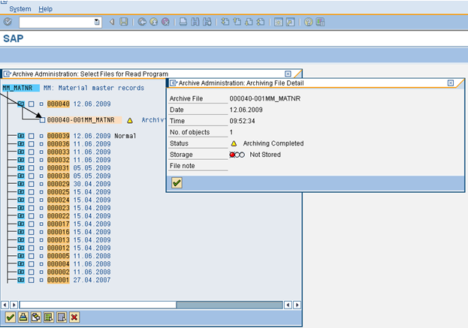Click the Select All icon in Select Files dialog
The width and height of the screenshot is (468, 328).
pyautogui.click(x=49, y=317)
